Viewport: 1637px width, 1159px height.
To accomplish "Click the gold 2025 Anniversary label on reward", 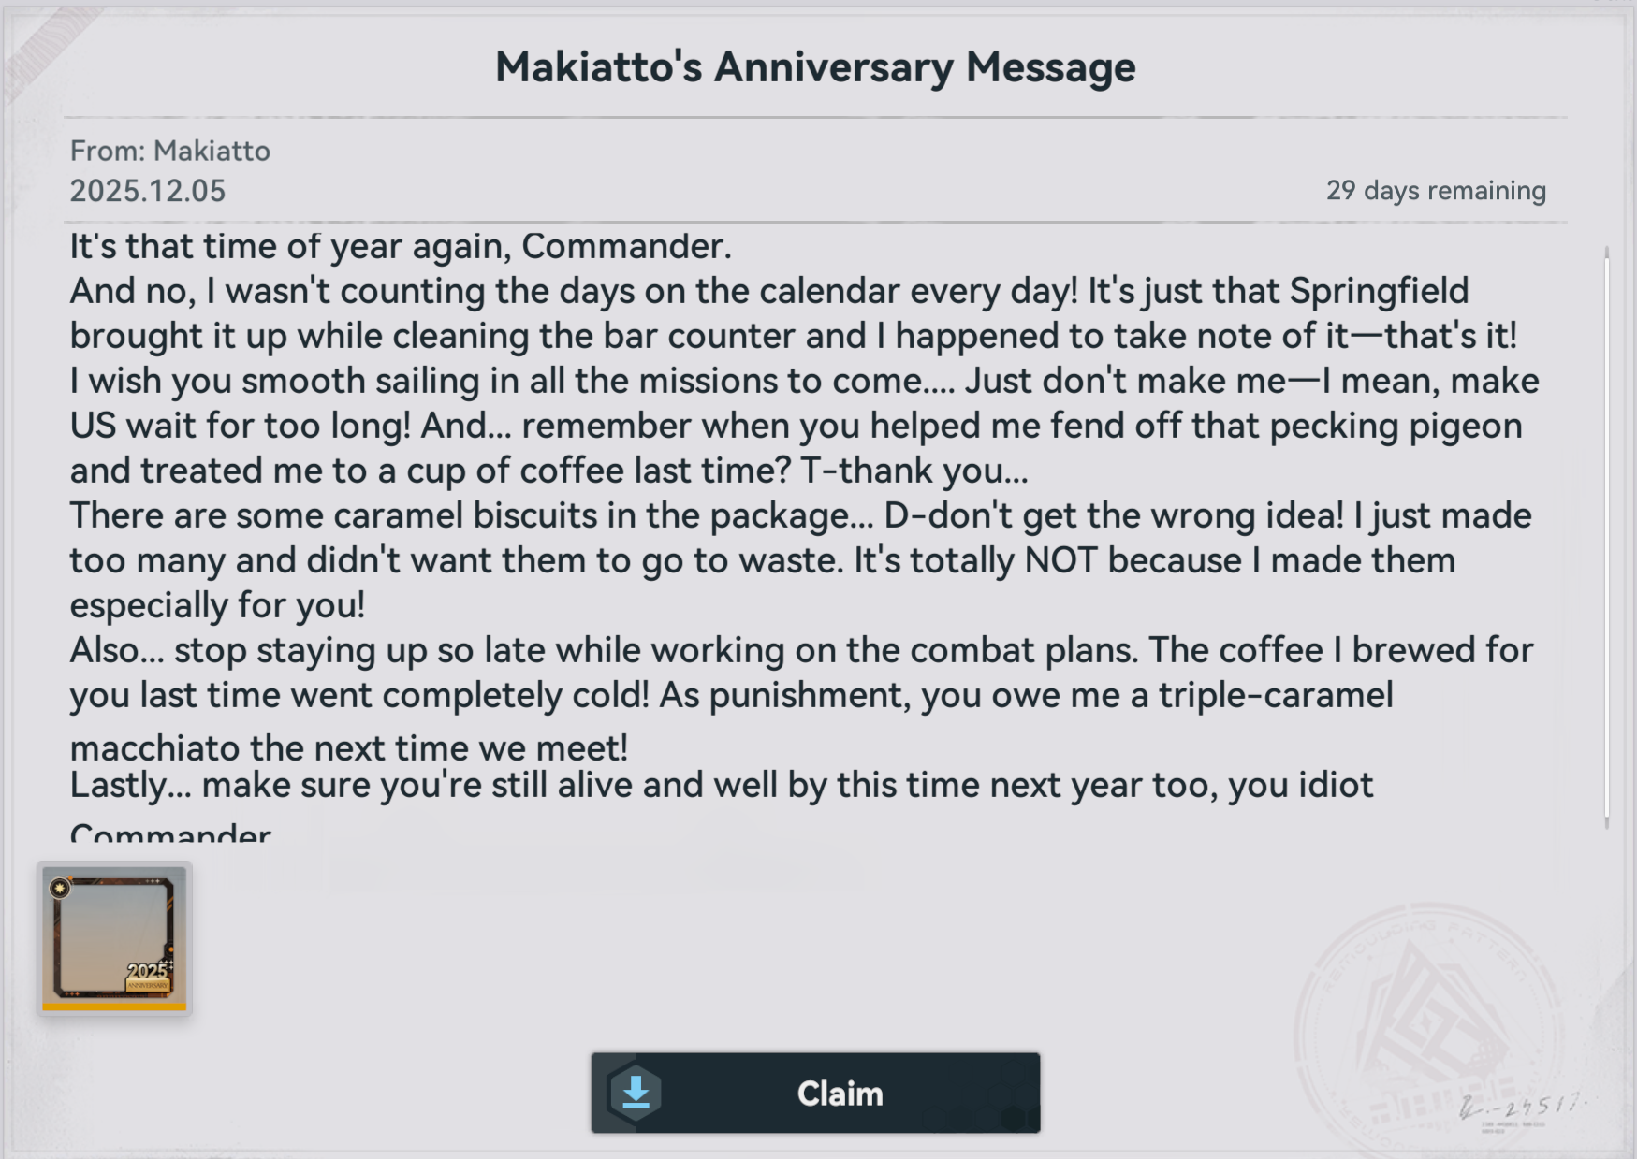I will point(149,976).
